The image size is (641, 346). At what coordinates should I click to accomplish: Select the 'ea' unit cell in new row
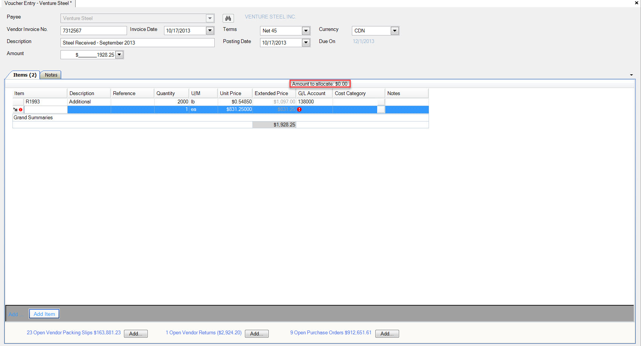click(203, 109)
